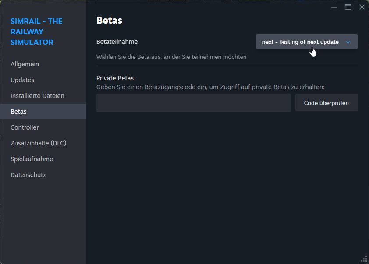Minimize the properties window
This screenshot has height=264, width=369.
coord(334,7)
